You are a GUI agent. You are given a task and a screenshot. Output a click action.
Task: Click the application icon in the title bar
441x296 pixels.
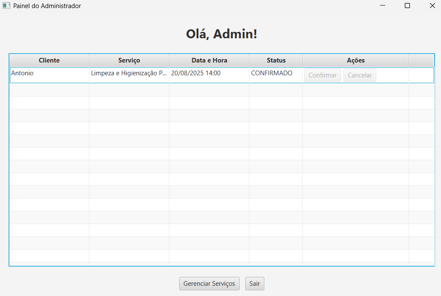[6, 6]
